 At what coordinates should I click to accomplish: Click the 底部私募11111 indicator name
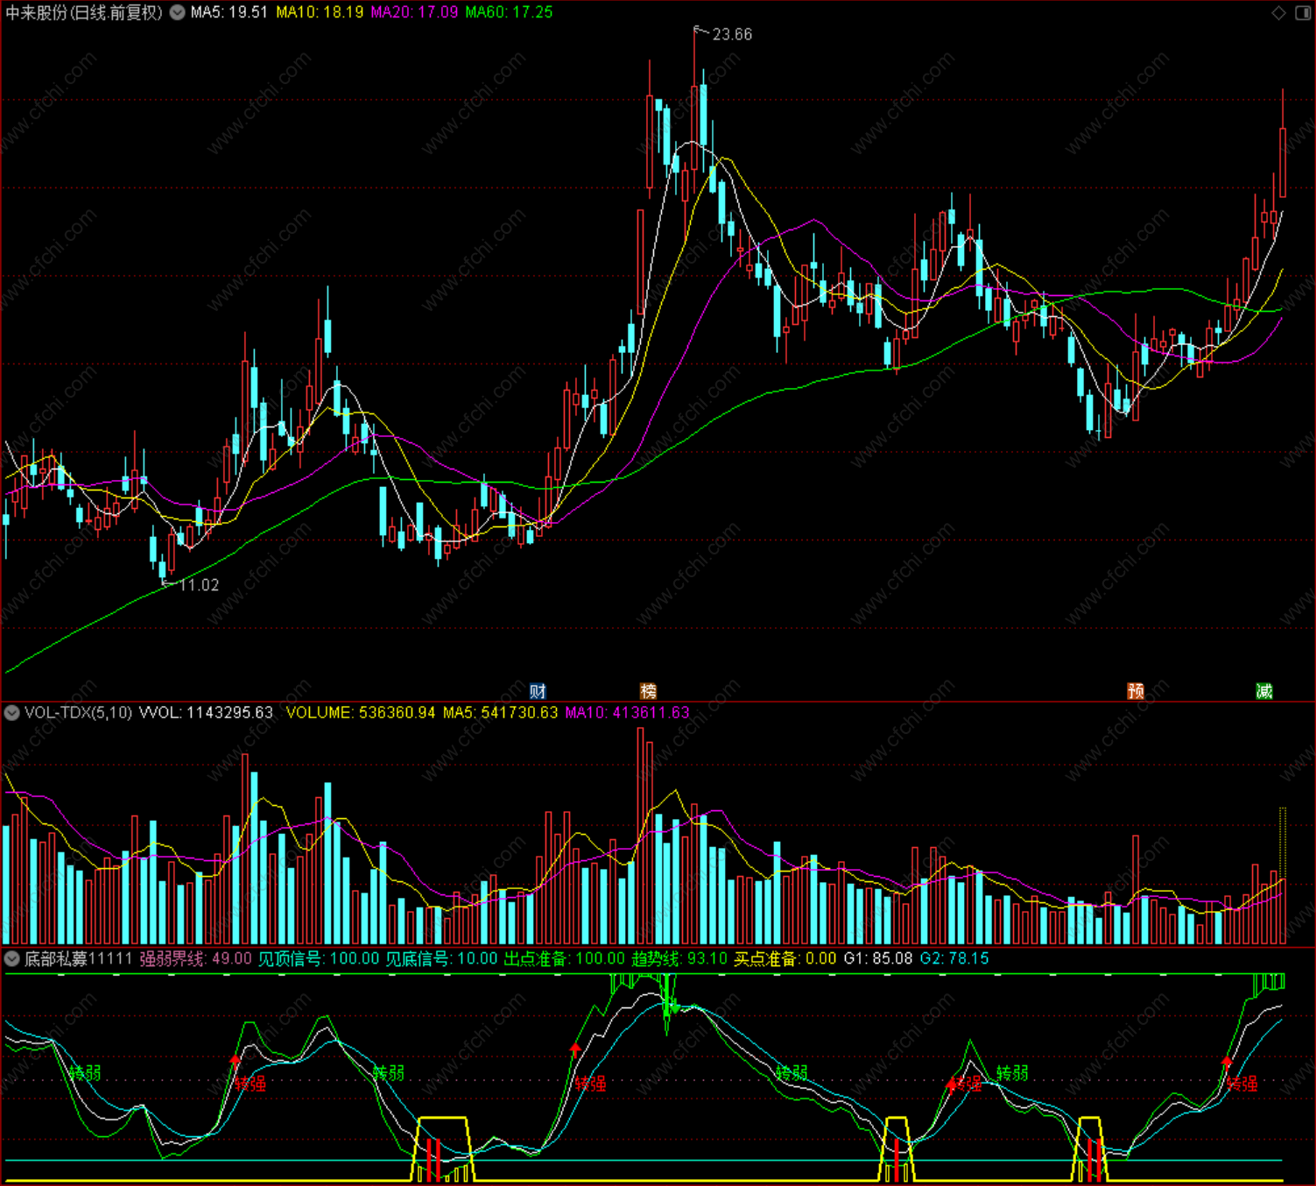click(x=78, y=959)
